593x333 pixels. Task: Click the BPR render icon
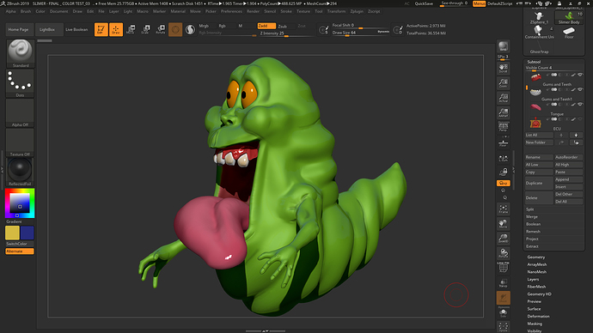coord(503,47)
